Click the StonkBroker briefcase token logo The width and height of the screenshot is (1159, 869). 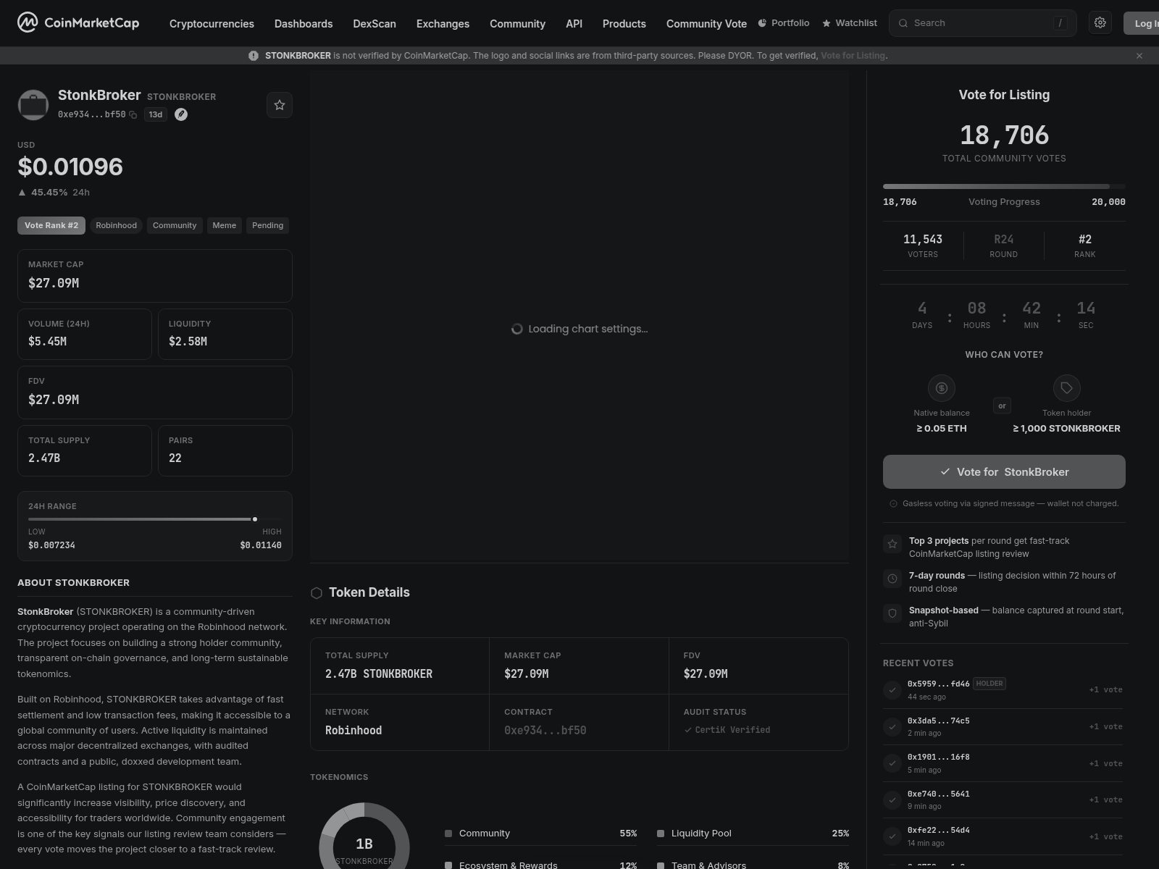coord(33,105)
